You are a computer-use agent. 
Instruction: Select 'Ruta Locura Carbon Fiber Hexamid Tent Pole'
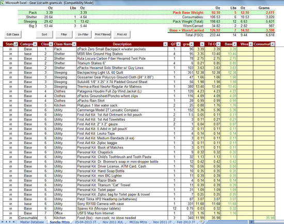coord(122,58)
